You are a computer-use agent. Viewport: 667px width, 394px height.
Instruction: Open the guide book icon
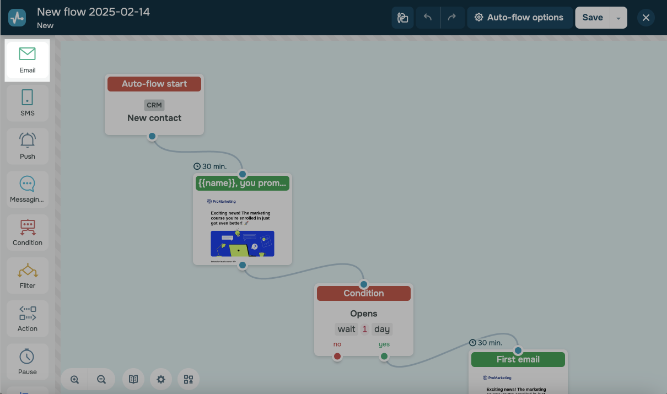133,379
